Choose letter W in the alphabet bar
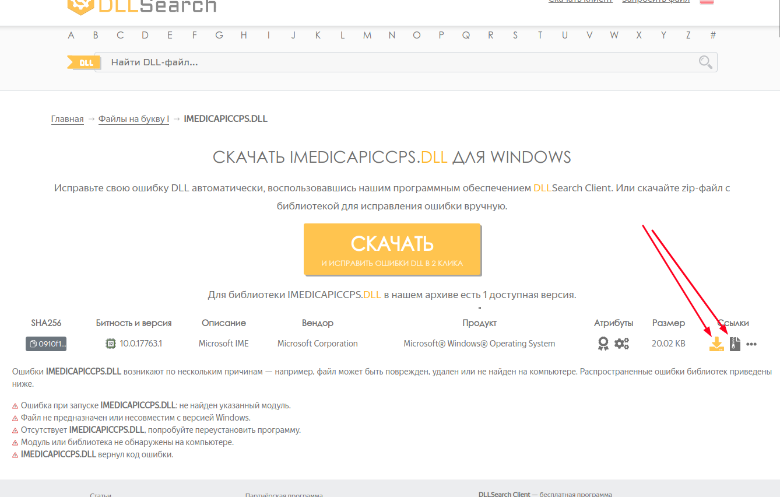Viewport: 780px width, 497px height. [614, 35]
